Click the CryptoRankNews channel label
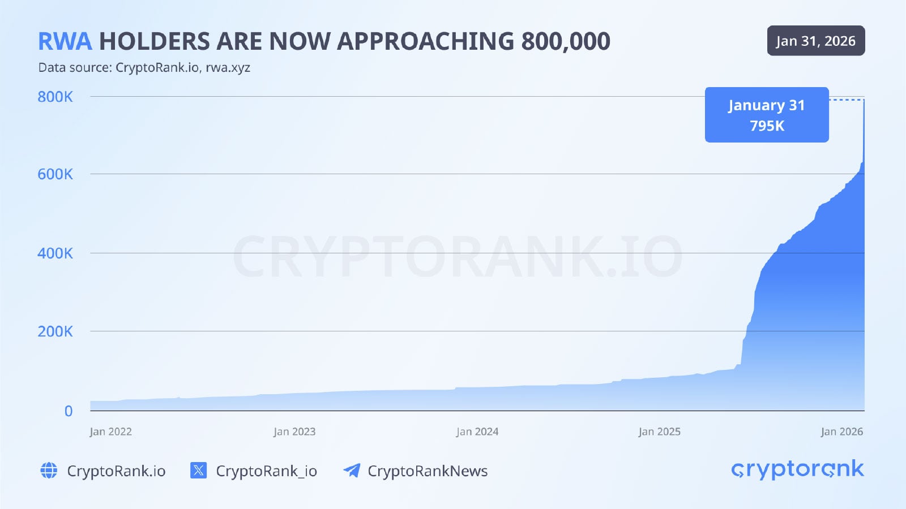 click(428, 471)
